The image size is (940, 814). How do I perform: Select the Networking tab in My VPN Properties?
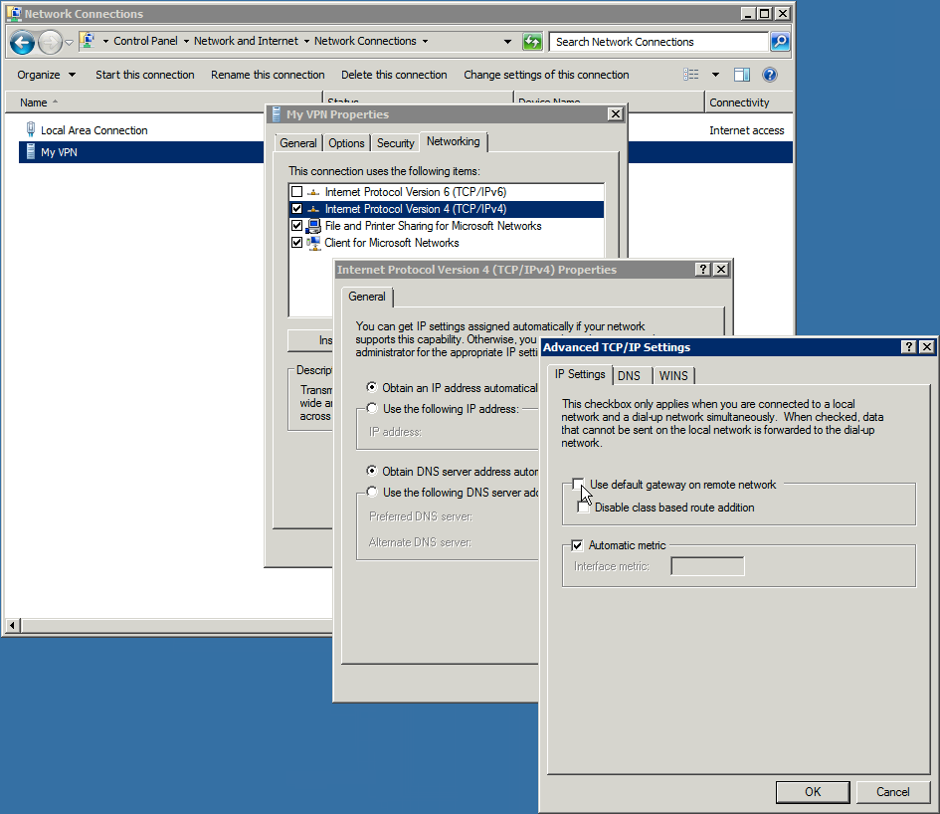454,141
